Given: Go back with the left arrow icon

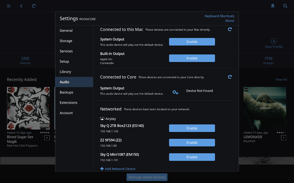Looking at the screenshot, I should (21, 6).
